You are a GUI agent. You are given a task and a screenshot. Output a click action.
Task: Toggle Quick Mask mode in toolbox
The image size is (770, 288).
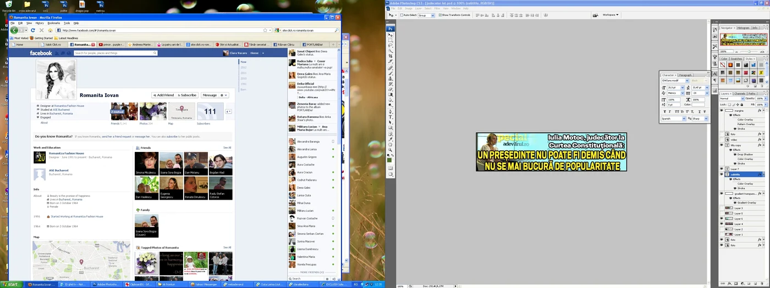coord(391,168)
